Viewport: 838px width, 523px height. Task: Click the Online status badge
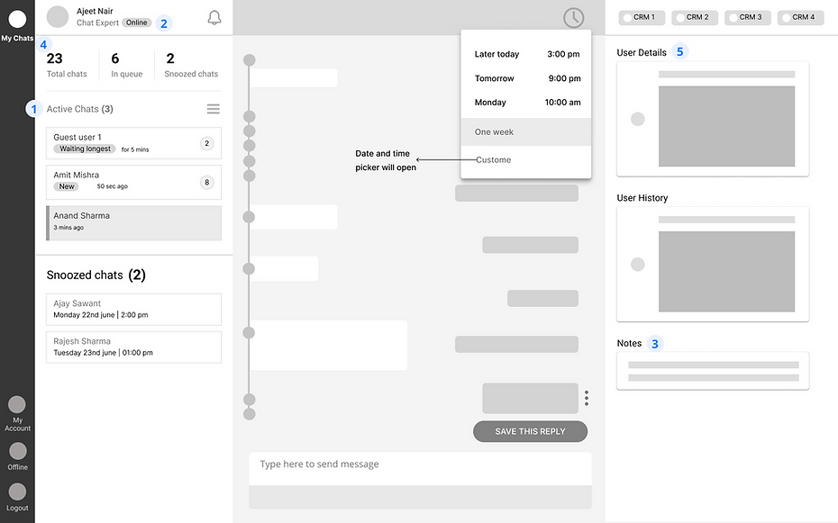pos(137,23)
